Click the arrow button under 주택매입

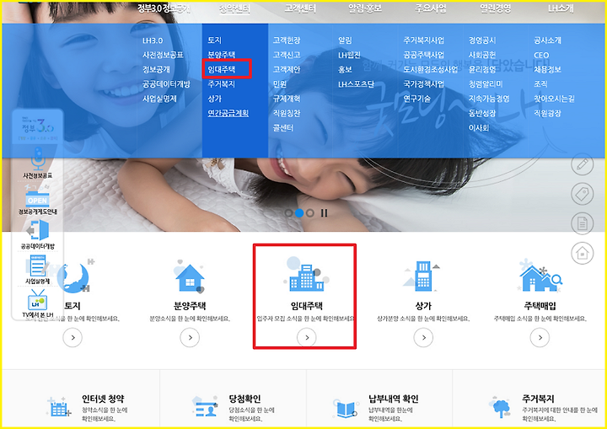pos(540,338)
